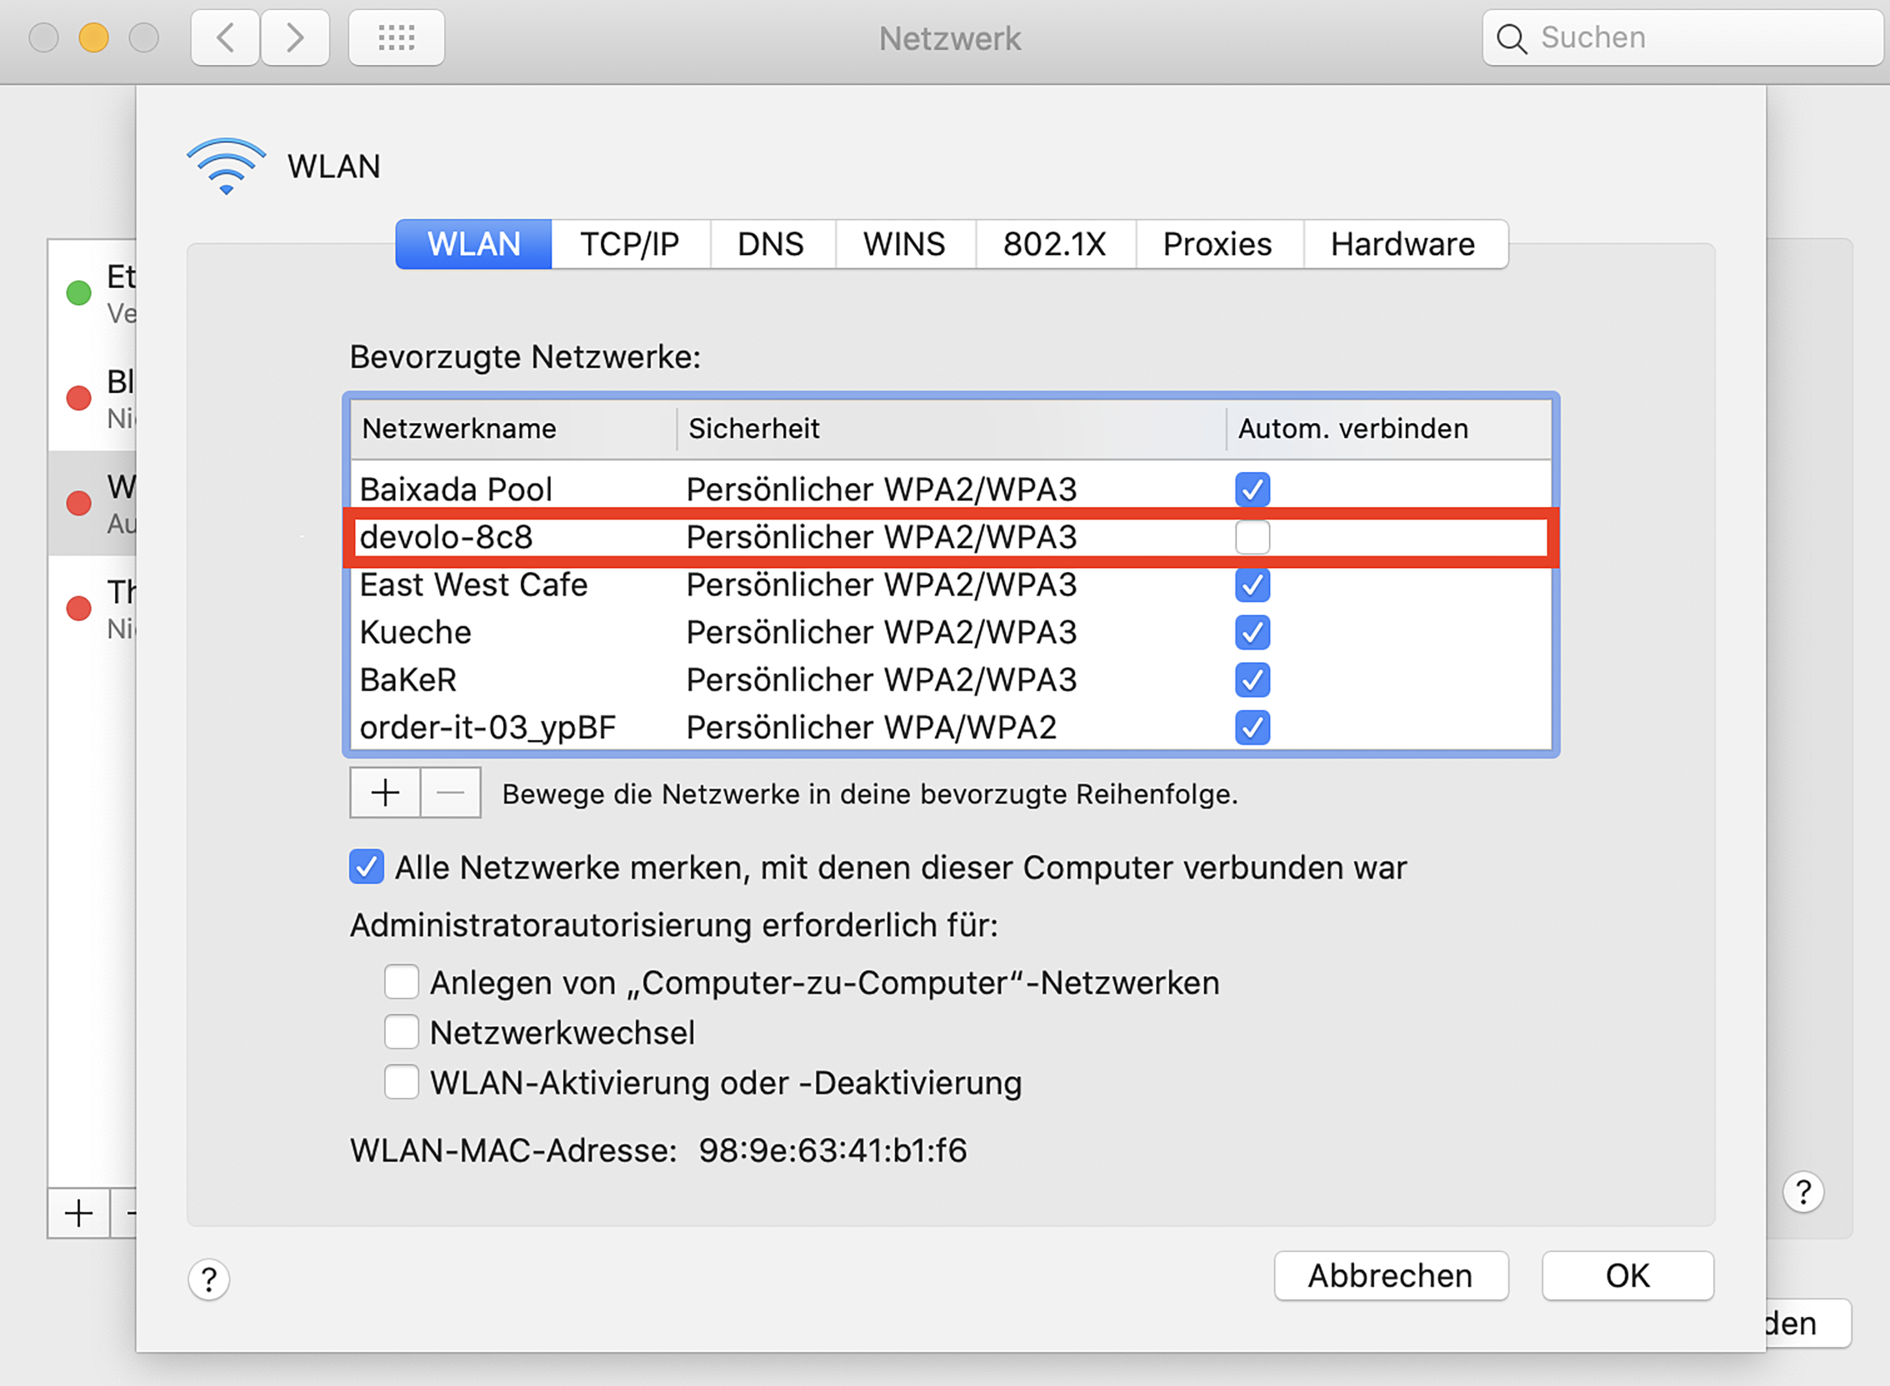
Task: Click the magnifier icon in search field
Action: click(1512, 39)
